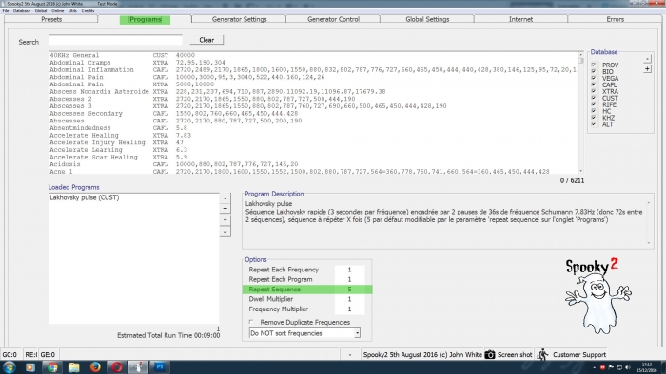This screenshot has width=666, height=374.
Task: Select the Abdominal Cramps program row
Action: click(x=313, y=63)
